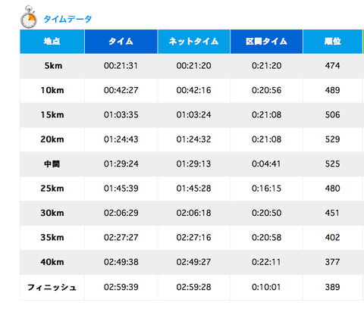Select the 20km split time 0:21:08
This screenshot has width=364, height=309.
(x=266, y=139)
